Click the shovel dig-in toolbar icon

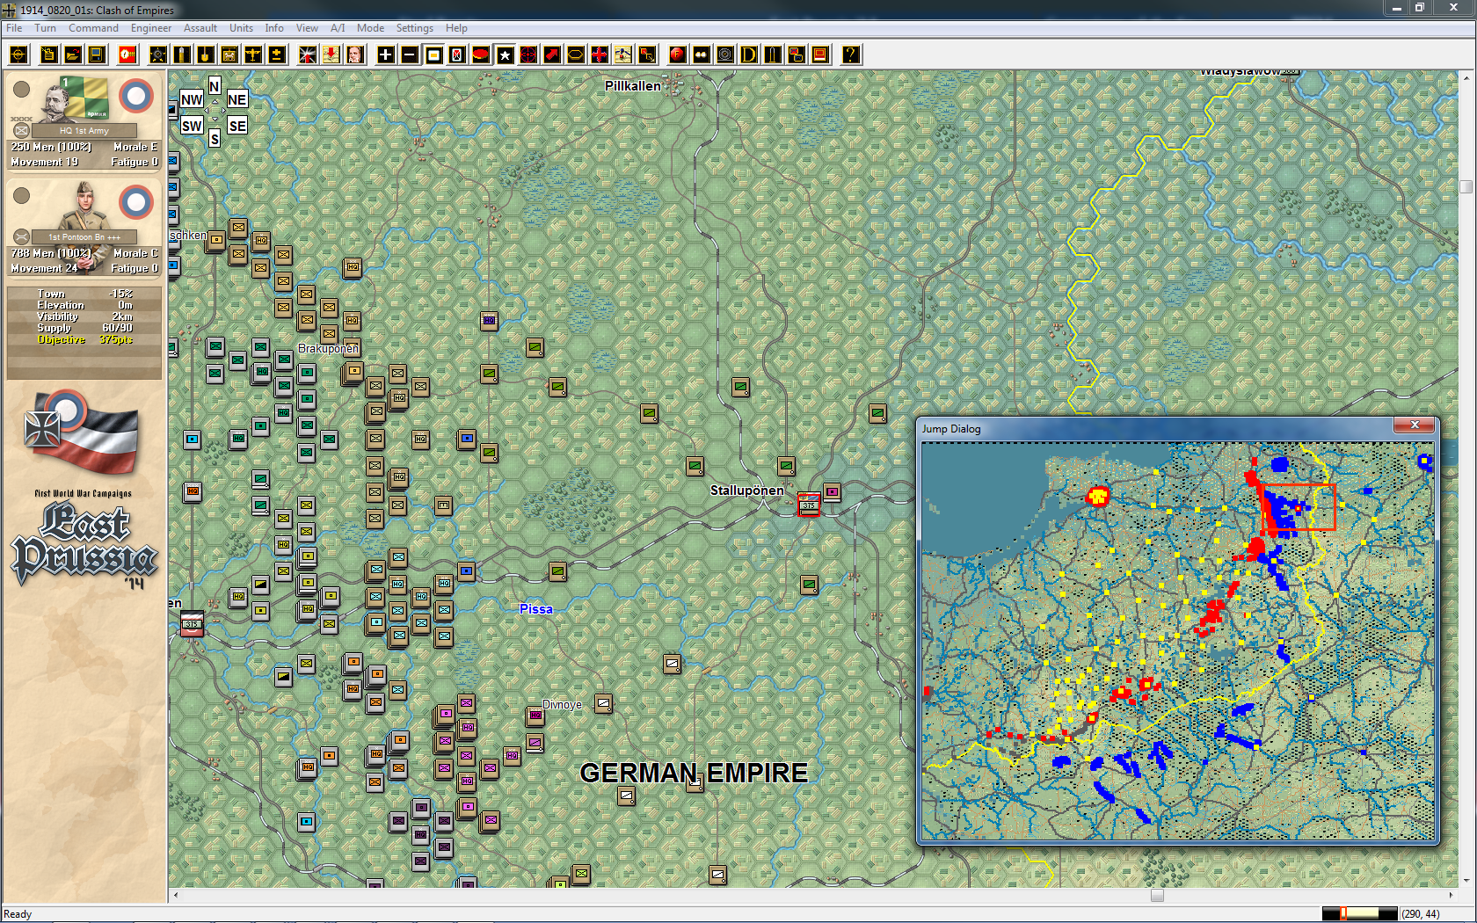(206, 55)
